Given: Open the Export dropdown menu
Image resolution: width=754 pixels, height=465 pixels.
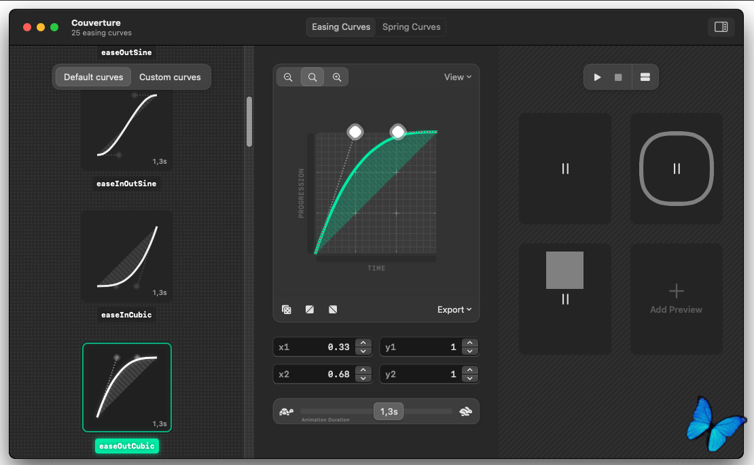Looking at the screenshot, I should (x=454, y=310).
